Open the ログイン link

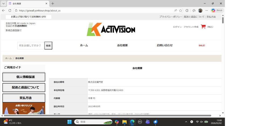[x=177, y=27]
